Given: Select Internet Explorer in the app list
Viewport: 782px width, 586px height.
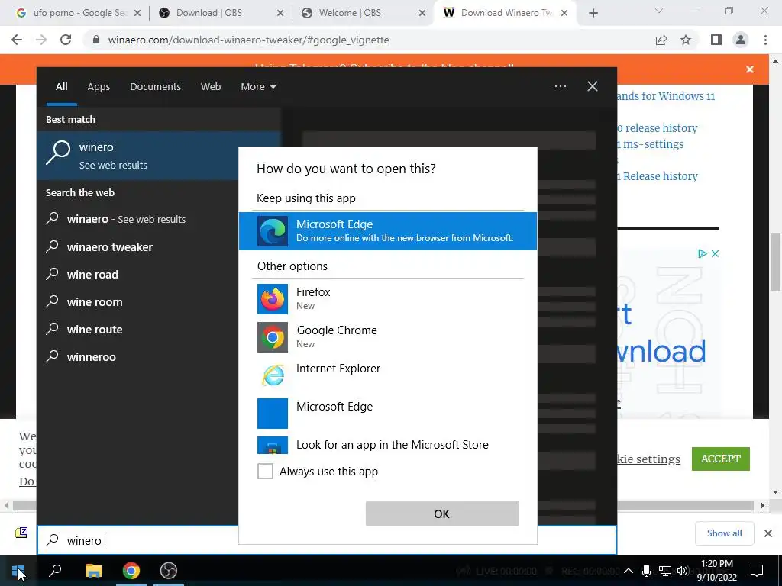Looking at the screenshot, I should (387, 375).
